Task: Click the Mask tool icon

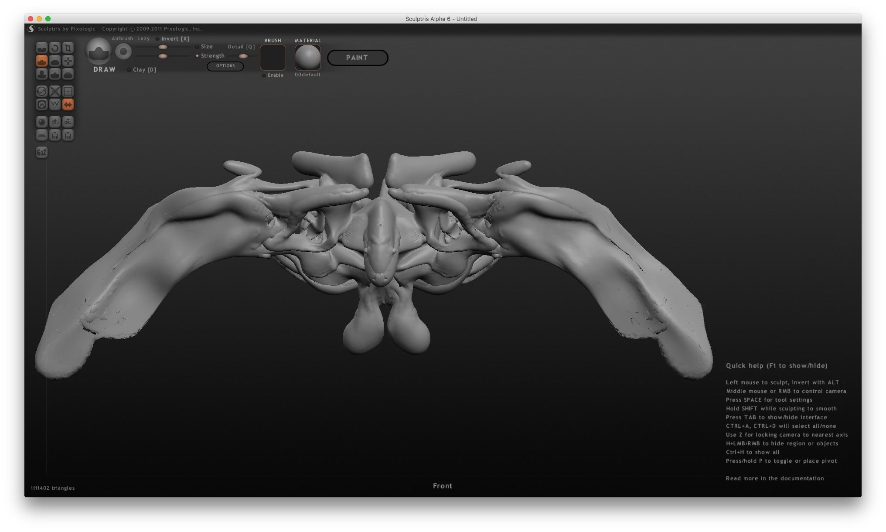Action: point(41,105)
